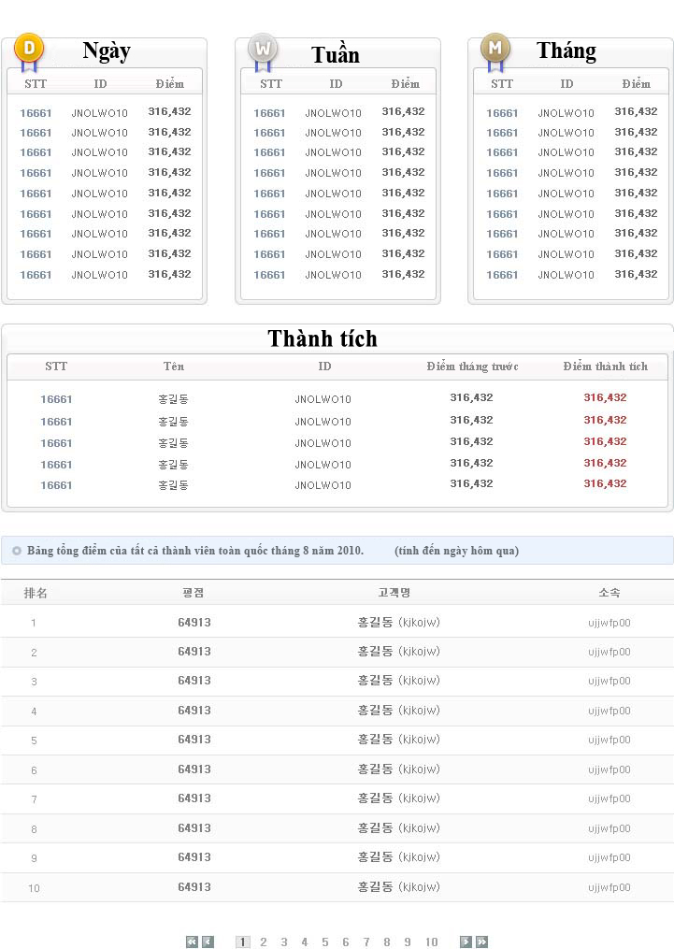Image resolution: width=674 pixels, height=949 pixels.
Task: Click the Điểm thành tích column header
Action: [605, 367]
